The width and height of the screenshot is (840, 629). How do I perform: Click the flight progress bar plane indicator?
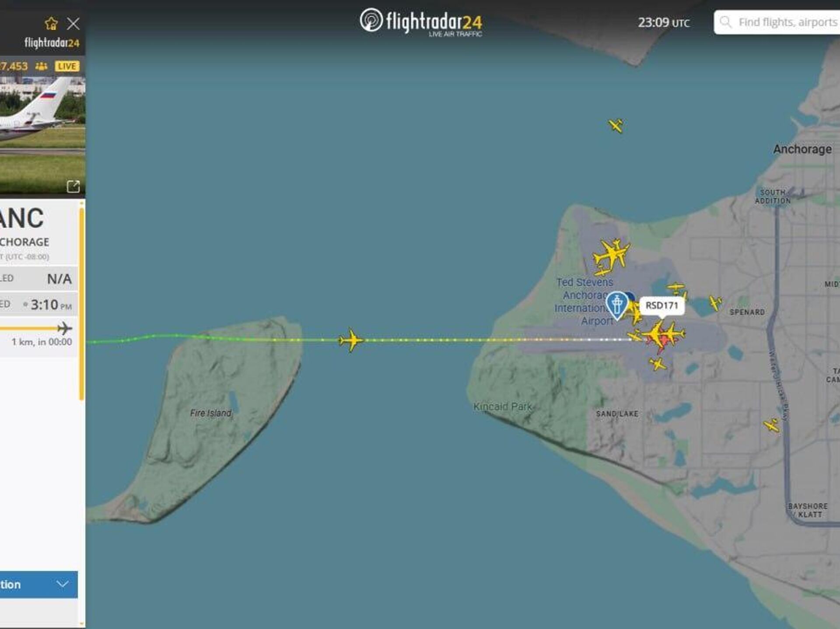[65, 328]
